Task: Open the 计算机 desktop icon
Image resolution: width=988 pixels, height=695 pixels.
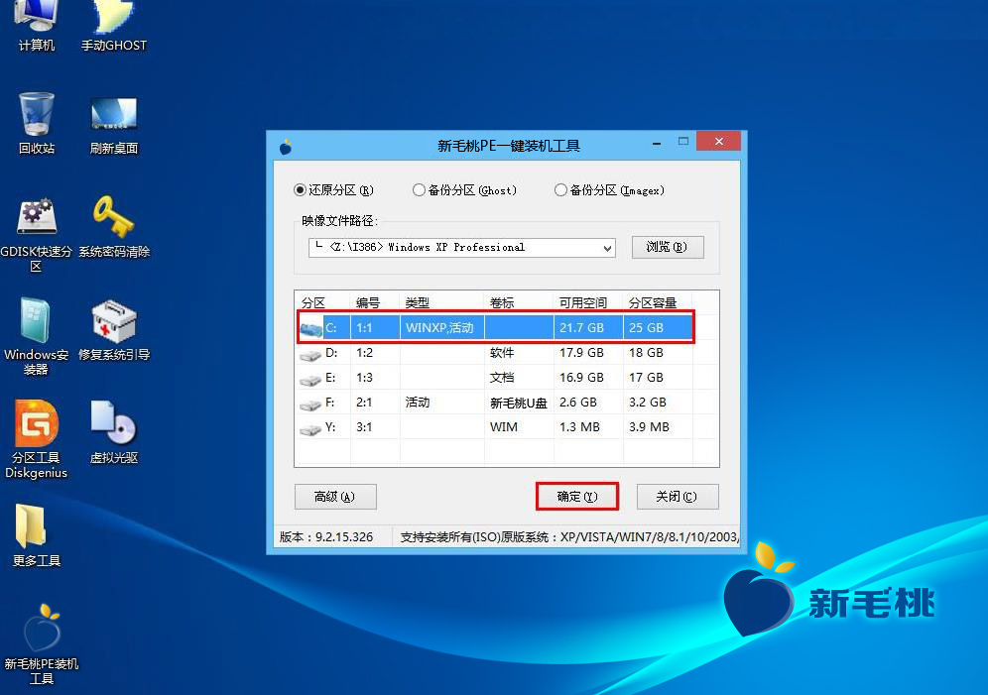Action: [36, 25]
